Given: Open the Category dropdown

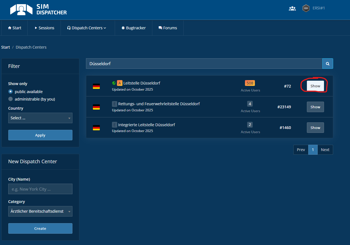Looking at the screenshot, I should pyautogui.click(x=40, y=211).
